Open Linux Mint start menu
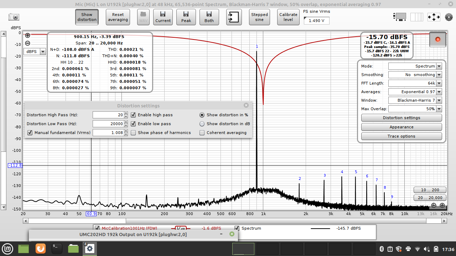The width and height of the screenshot is (456, 256). click(8, 249)
